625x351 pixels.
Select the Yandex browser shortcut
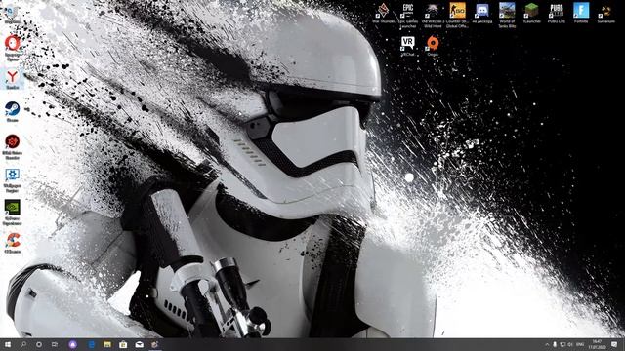(13, 79)
